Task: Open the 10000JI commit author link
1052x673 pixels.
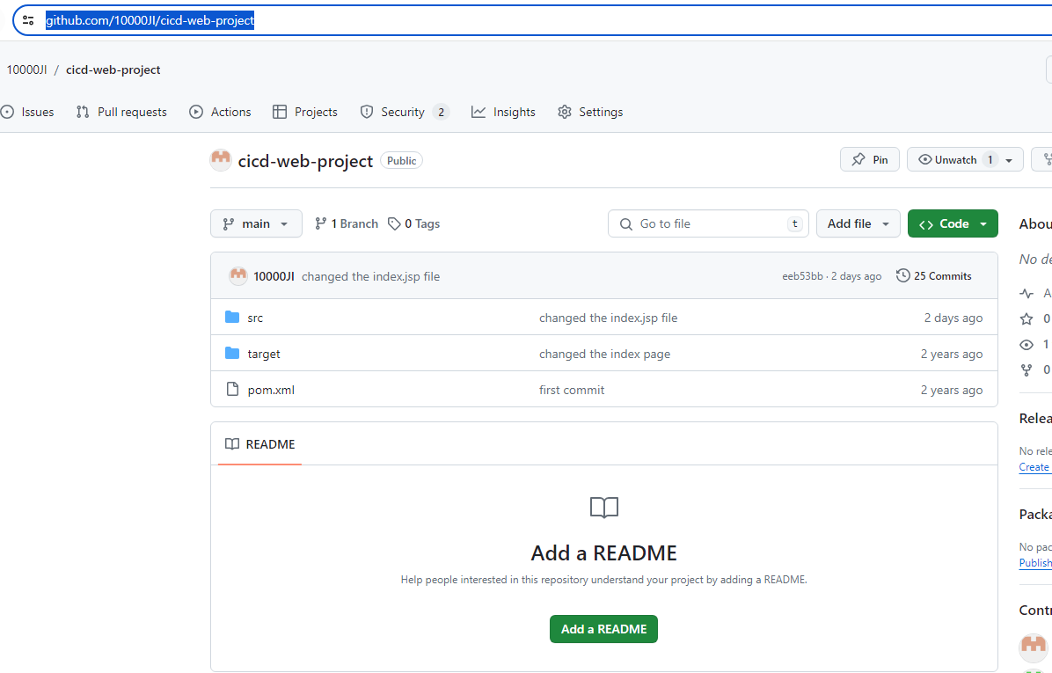Action: coord(274,276)
